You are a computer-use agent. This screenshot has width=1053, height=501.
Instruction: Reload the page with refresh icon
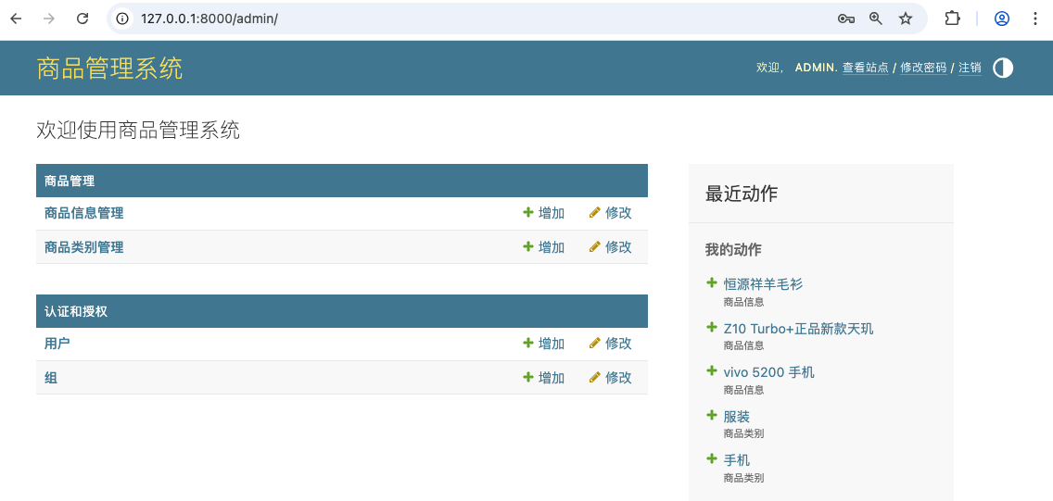(x=82, y=19)
